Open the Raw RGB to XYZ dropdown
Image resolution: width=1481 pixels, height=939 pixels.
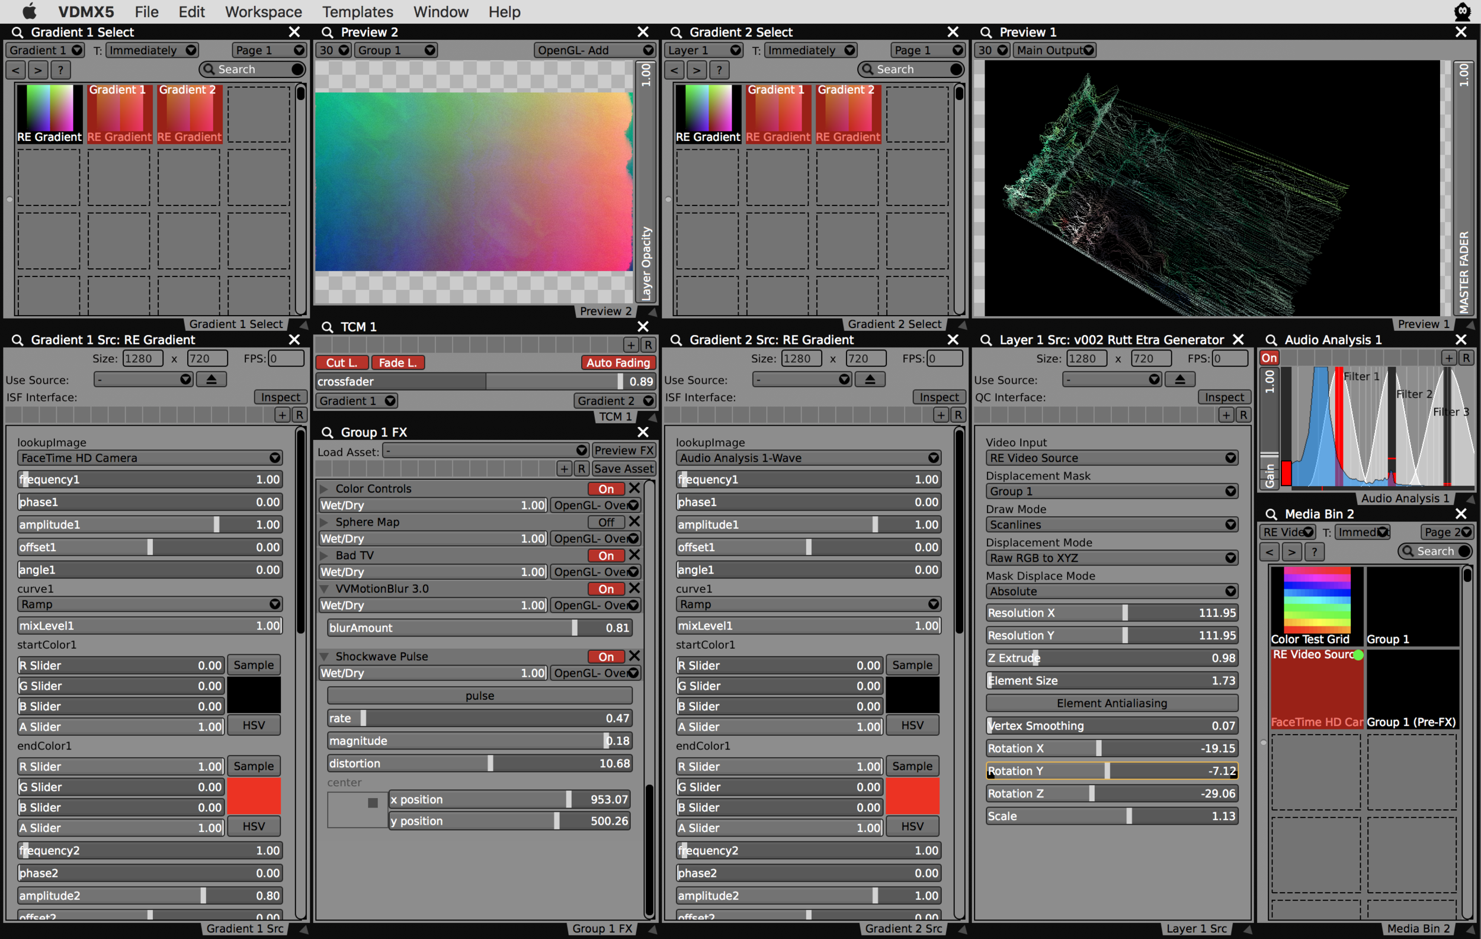coord(1111,558)
